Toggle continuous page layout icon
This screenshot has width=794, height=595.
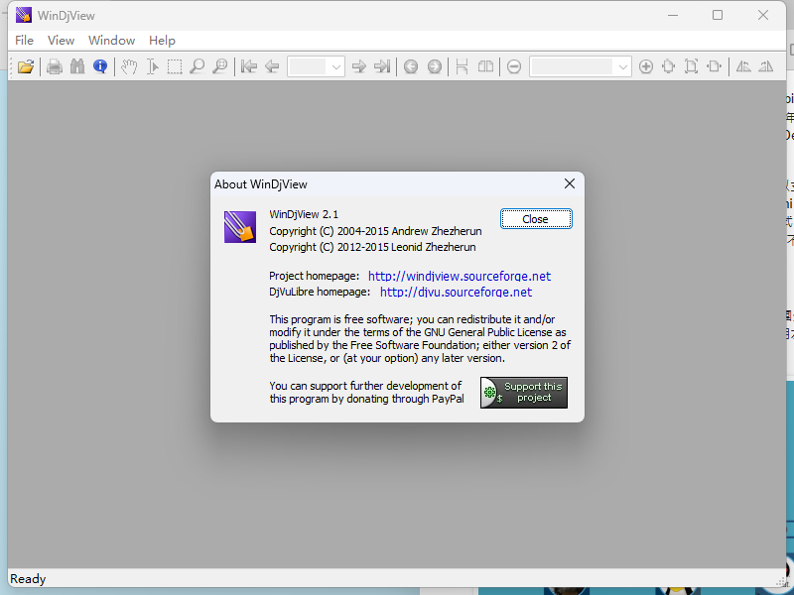pos(462,66)
